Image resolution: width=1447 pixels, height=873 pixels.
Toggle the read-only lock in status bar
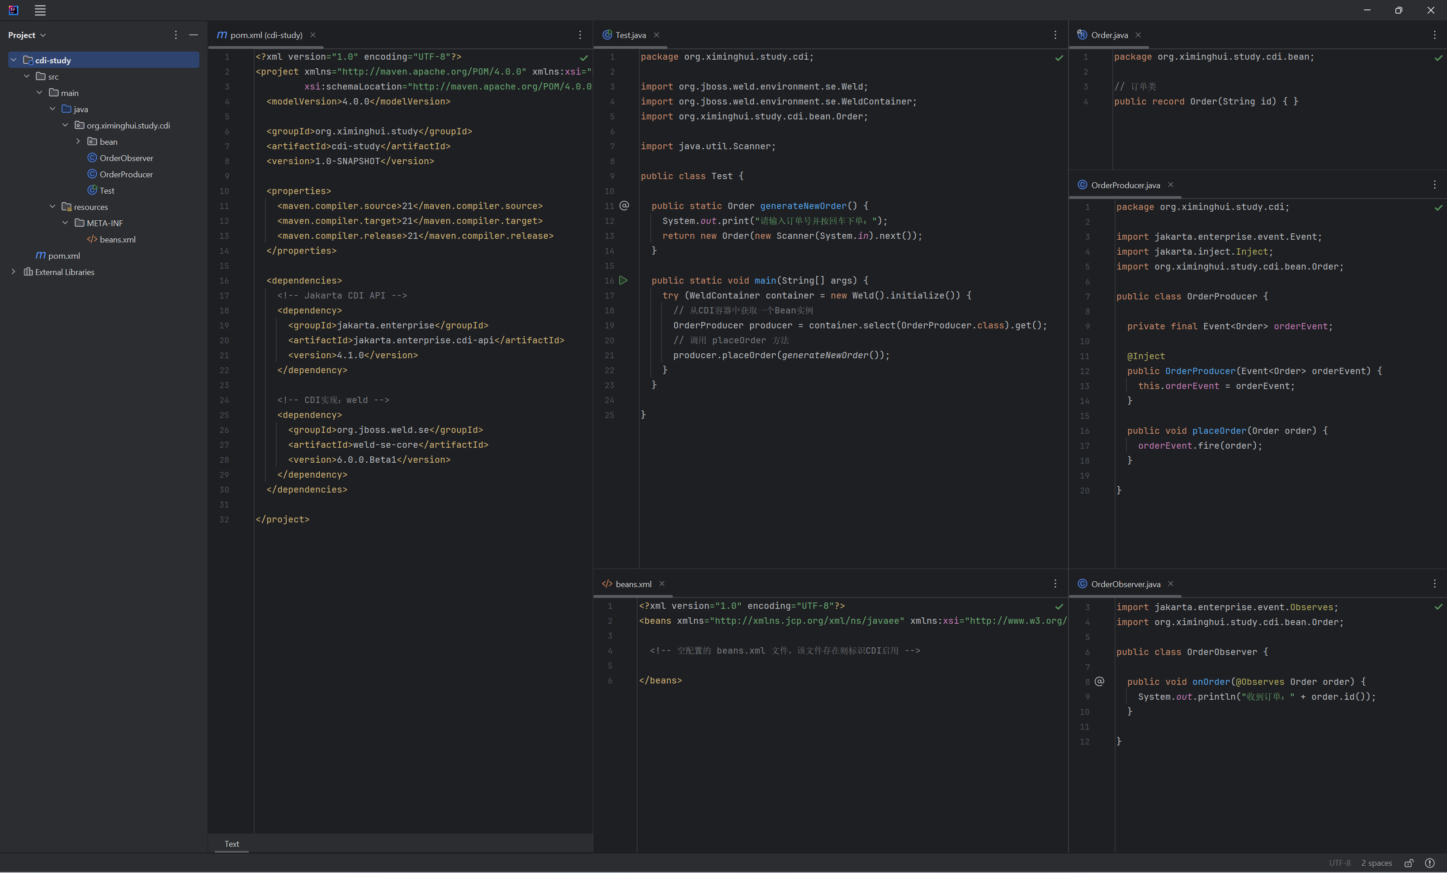tap(1409, 863)
